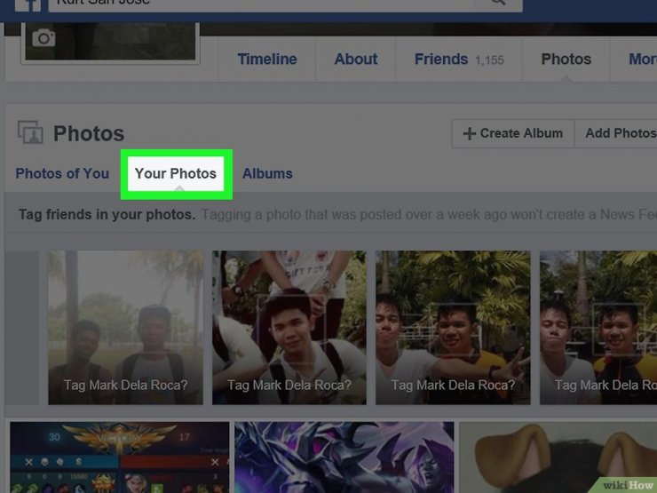Open the purple armored character artwork
This screenshot has height=493, width=657.
click(x=344, y=457)
